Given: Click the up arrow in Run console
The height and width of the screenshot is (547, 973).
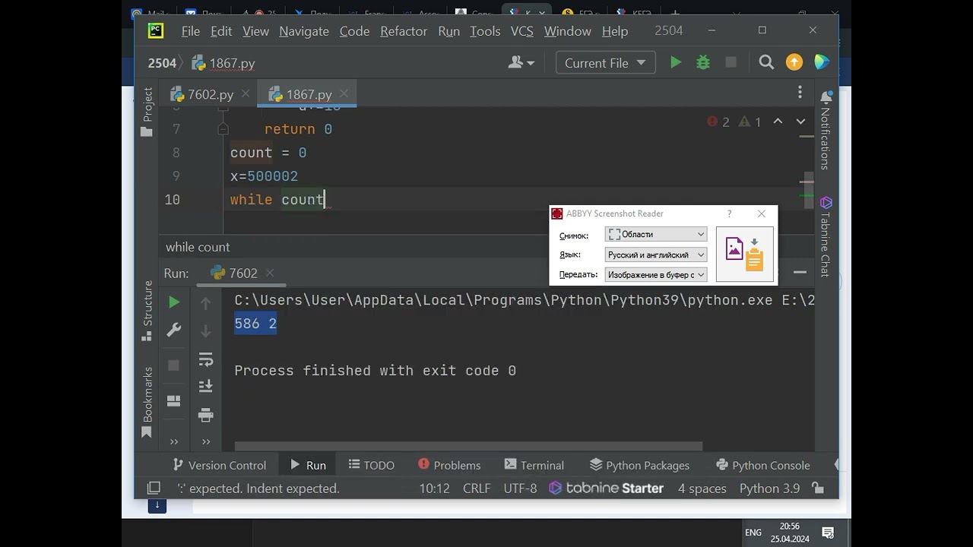Looking at the screenshot, I should pos(205,303).
